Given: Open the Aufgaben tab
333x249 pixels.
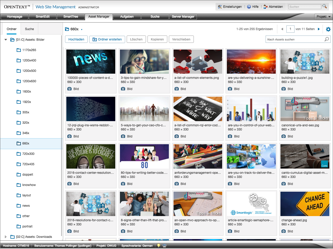Looking at the screenshot, I should tap(127, 17).
